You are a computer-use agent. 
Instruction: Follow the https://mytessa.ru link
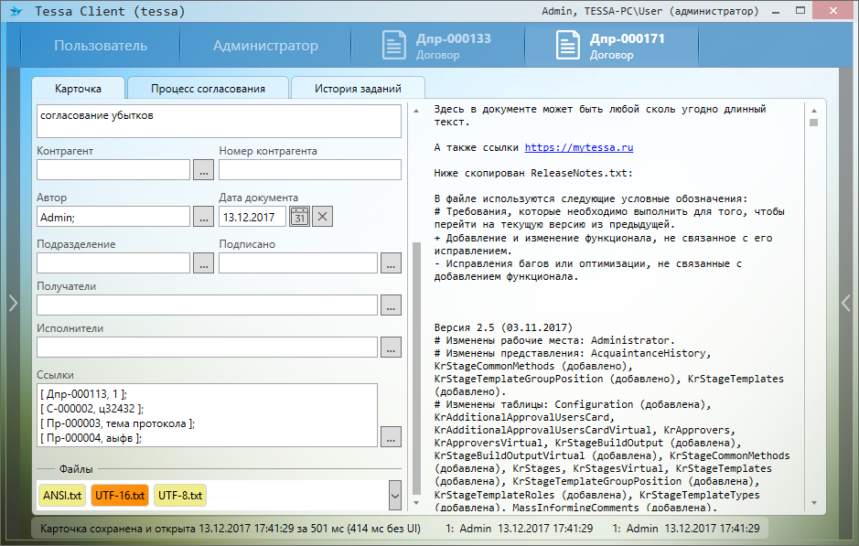pos(579,147)
